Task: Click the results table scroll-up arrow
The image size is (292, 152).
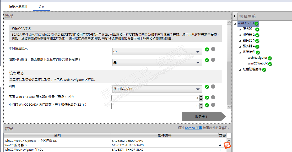Action: tap(229, 140)
